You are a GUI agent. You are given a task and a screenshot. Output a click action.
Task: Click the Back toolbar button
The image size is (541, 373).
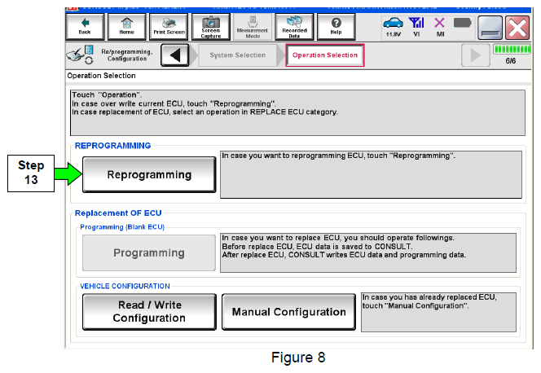tap(85, 27)
